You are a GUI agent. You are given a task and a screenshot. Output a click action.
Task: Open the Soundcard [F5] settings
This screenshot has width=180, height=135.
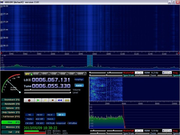[x=11, y=100]
